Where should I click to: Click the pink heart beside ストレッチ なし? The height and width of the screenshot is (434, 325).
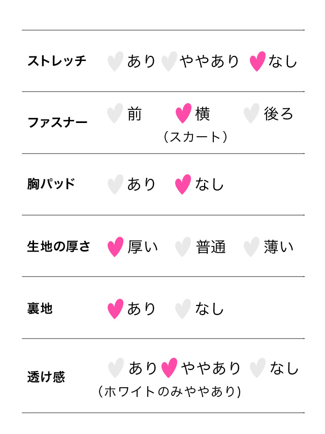coord(257,61)
